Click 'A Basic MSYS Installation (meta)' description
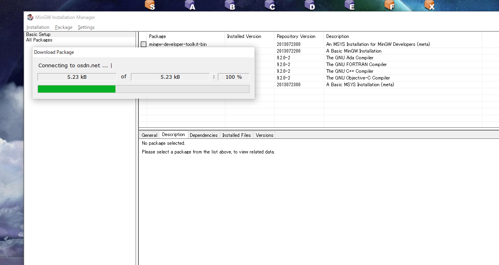The image size is (499, 265). click(x=360, y=85)
